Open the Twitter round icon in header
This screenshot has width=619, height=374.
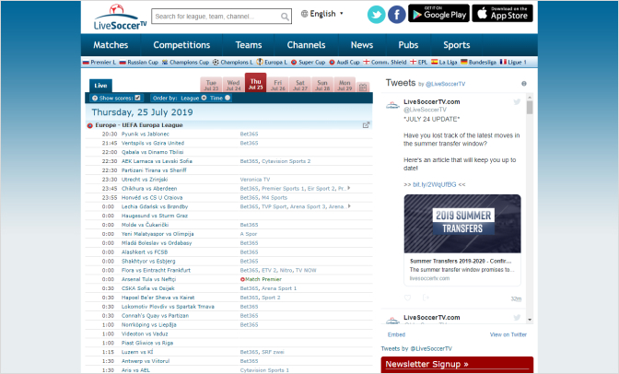click(376, 15)
